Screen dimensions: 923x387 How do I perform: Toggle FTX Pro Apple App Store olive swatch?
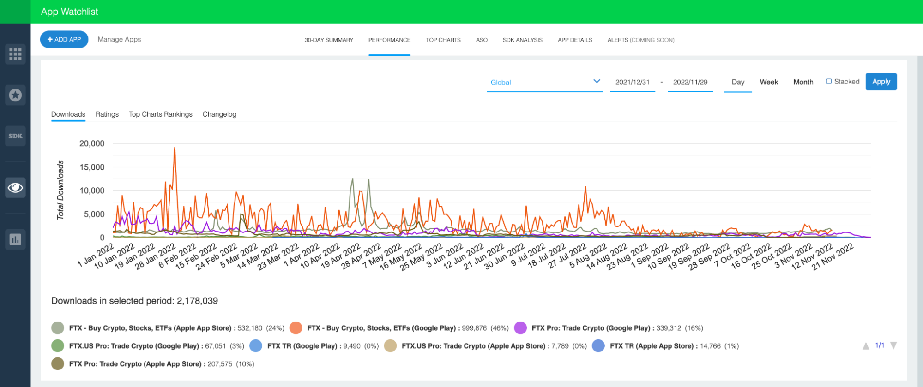(x=58, y=364)
